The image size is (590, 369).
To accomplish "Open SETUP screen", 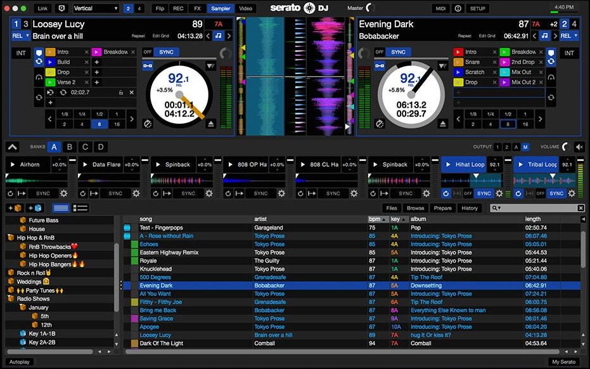I will pos(477,8).
